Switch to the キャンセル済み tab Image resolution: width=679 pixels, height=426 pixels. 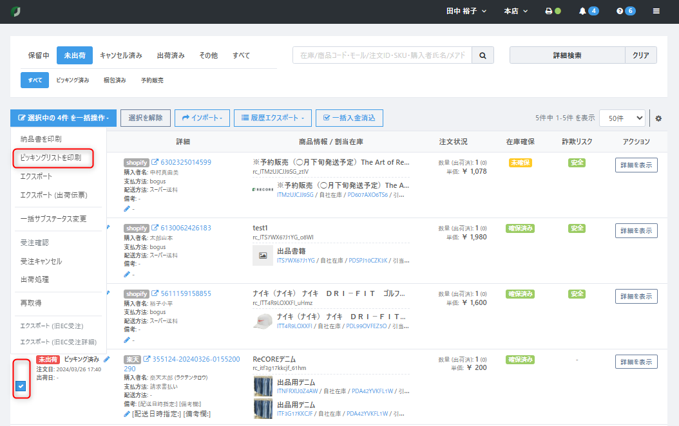(x=121, y=55)
